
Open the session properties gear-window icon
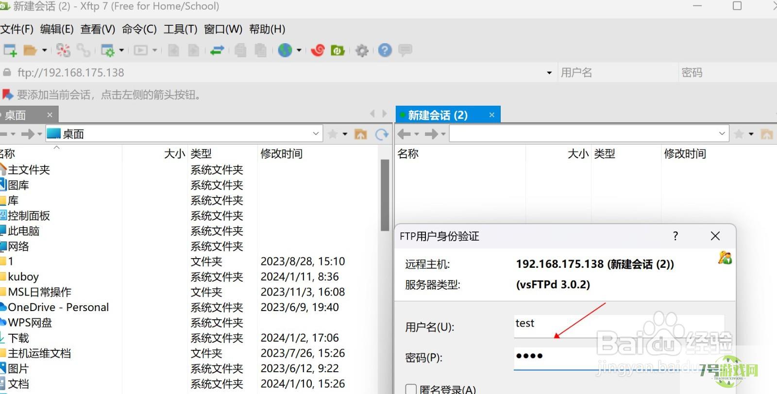(x=107, y=50)
